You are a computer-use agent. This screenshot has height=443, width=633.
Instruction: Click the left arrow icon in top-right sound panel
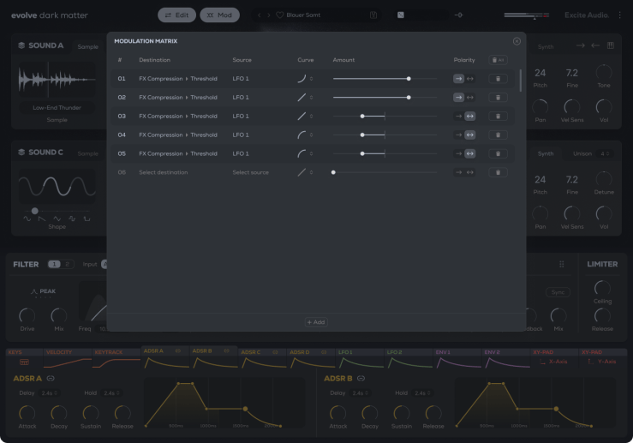(595, 45)
